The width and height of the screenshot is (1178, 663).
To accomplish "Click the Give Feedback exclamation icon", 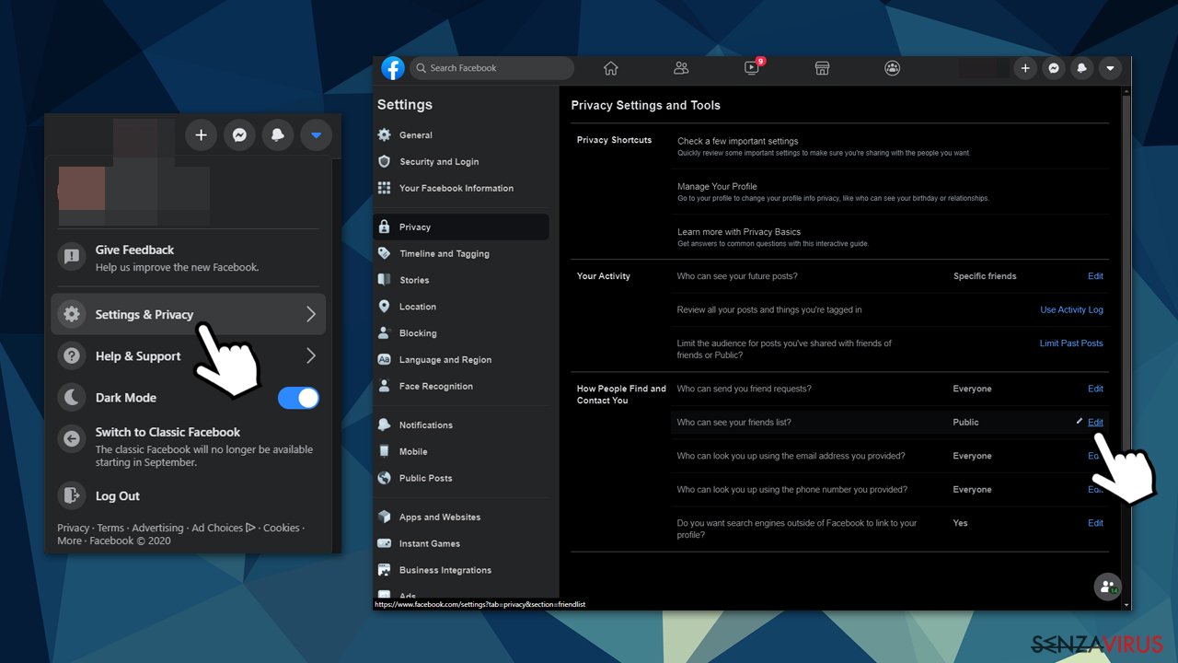I will click(x=71, y=257).
